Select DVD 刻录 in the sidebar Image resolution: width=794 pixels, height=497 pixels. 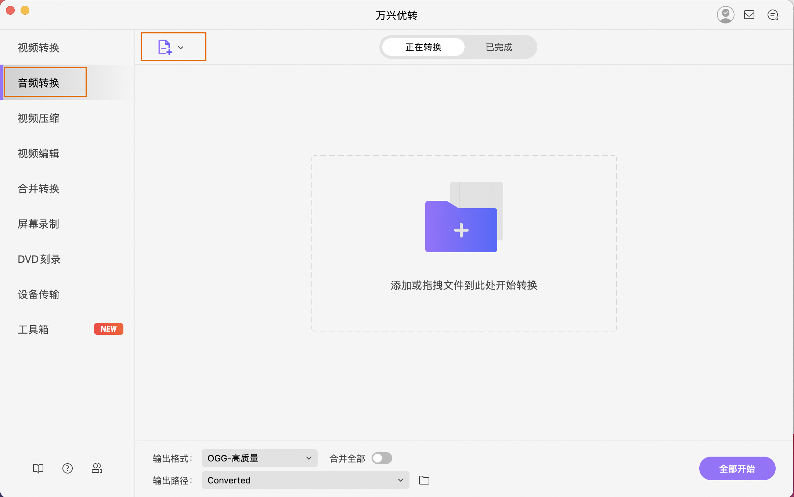pos(67,259)
